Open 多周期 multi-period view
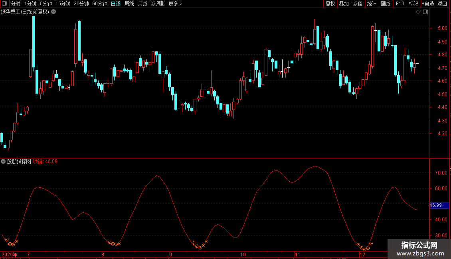 click(x=158, y=4)
